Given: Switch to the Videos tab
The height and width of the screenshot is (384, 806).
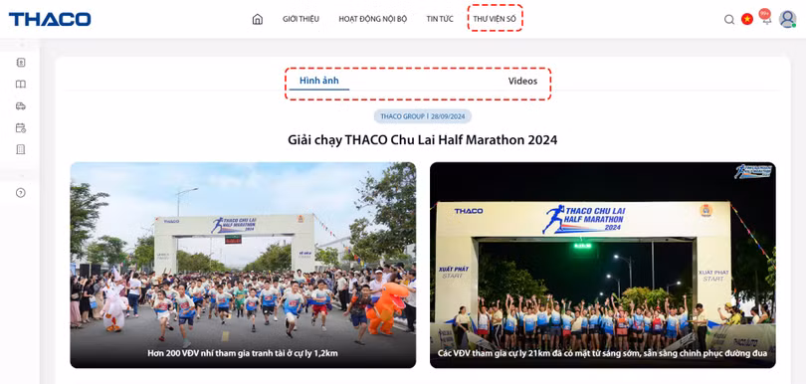Looking at the screenshot, I should pyautogui.click(x=522, y=82).
